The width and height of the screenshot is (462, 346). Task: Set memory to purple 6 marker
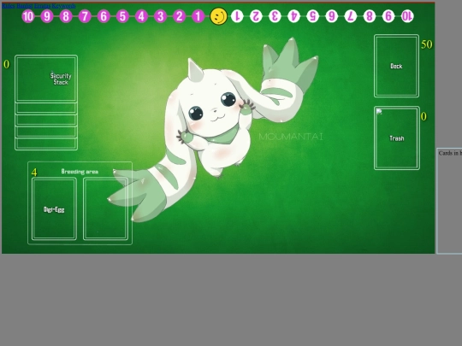(104, 16)
